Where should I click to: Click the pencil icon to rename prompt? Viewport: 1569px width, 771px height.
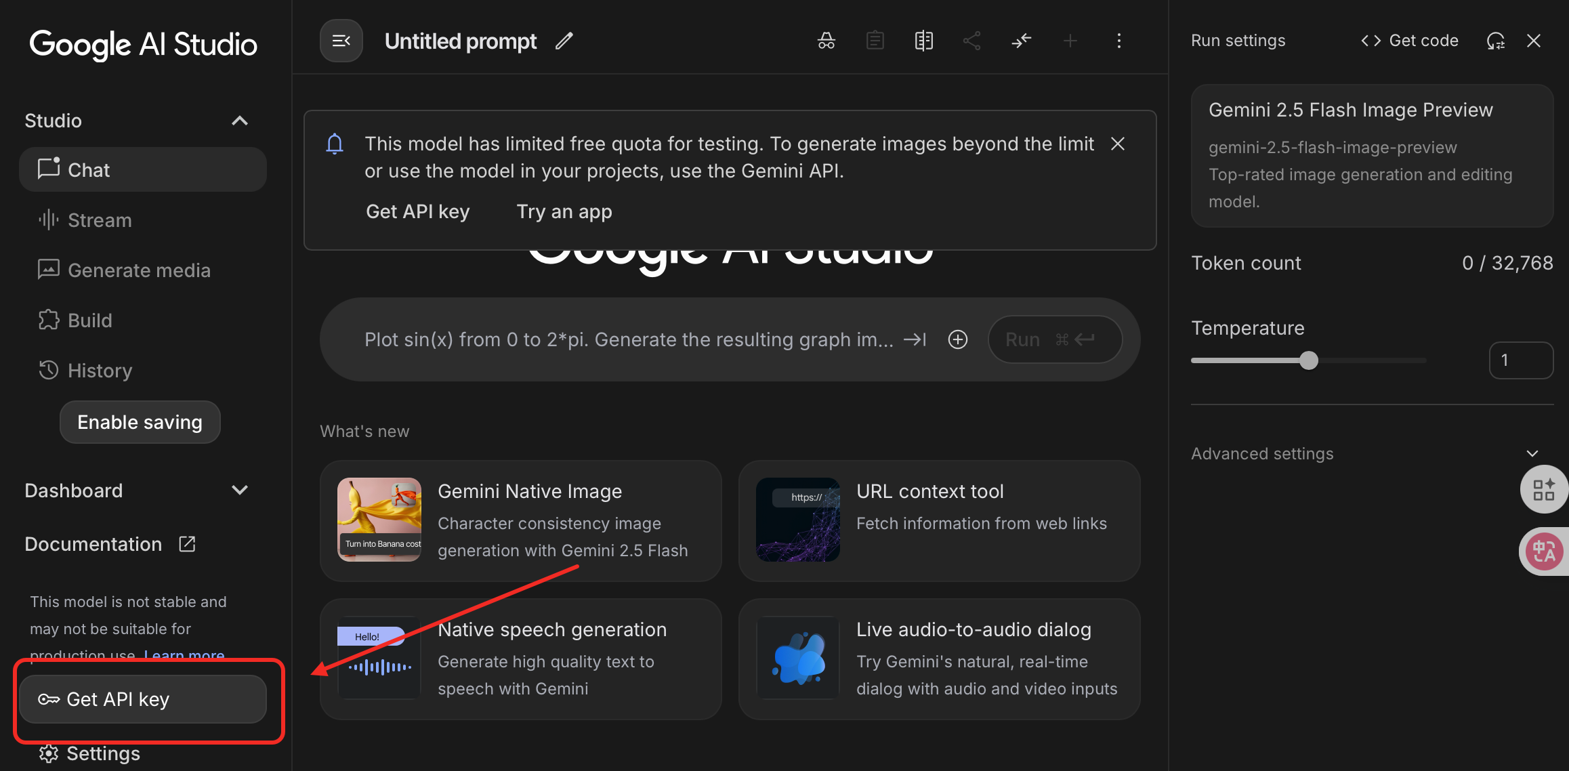click(x=564, y=41)
